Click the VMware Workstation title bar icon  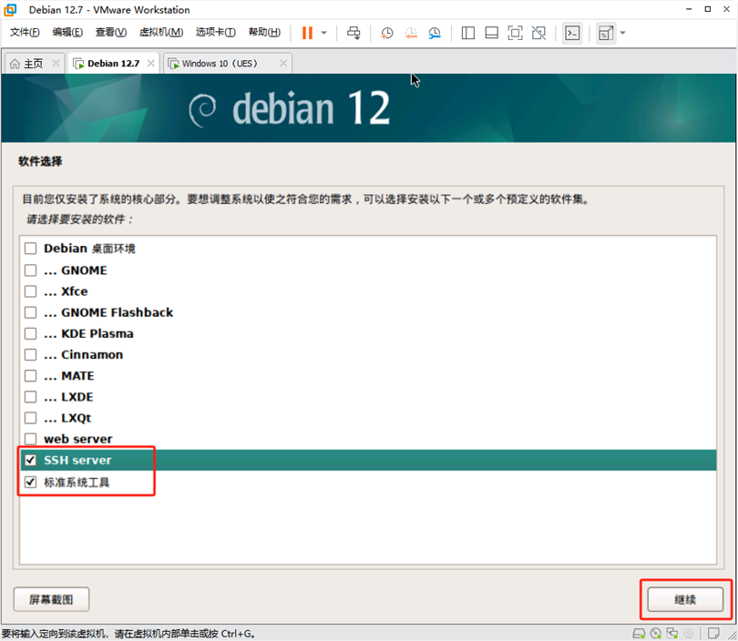click(10, 10)
